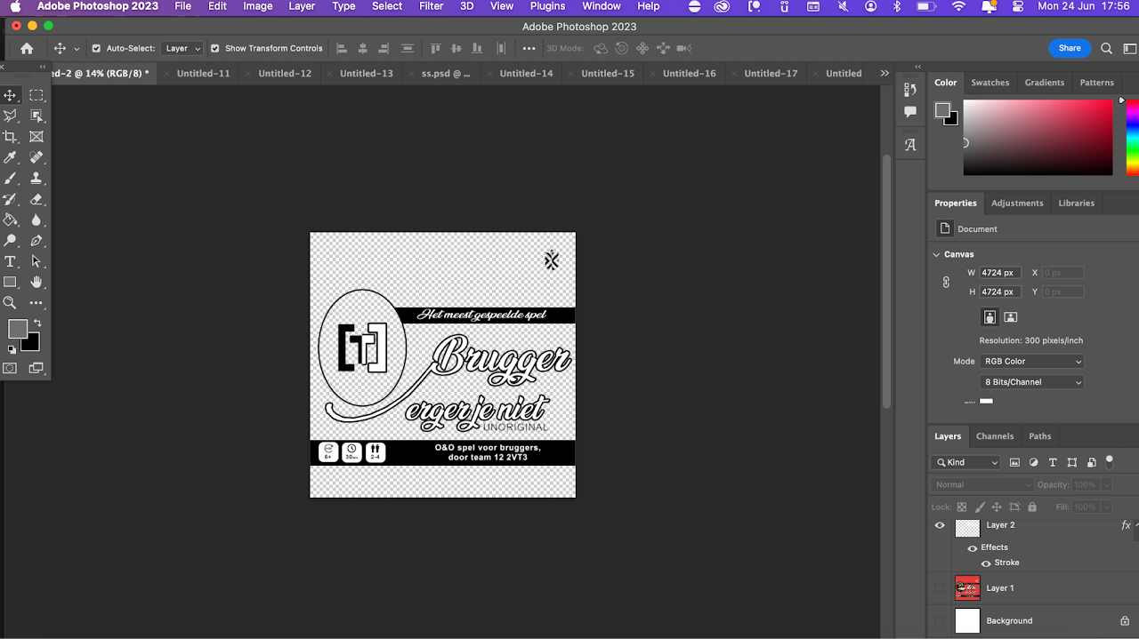Select the Eraser tool
Viewport: 1139px width, 639px height.
coord(36,199)
